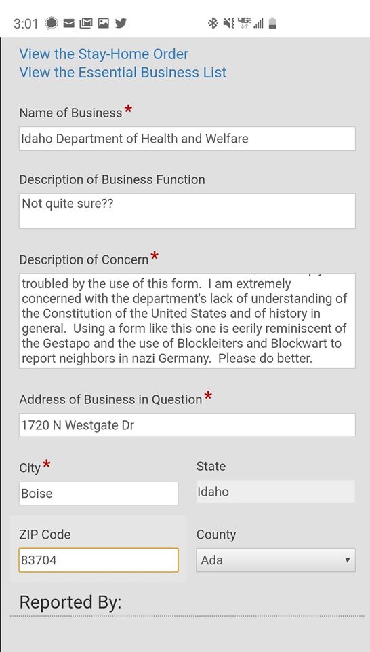This screenshot has height=652, width=370.
Task: Tap the Bluetooth status icon
Action: click(213, 23)
